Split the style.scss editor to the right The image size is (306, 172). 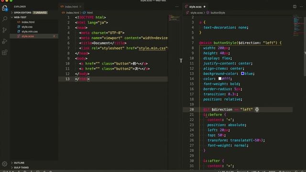tap(295, 7)
